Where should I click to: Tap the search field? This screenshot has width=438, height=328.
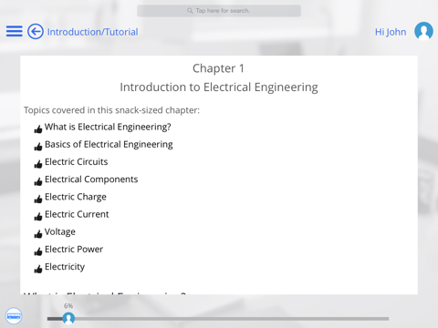coord(219,11)
